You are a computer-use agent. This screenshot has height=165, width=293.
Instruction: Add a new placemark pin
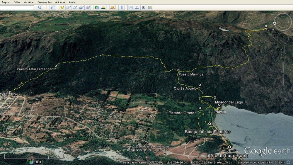click(62, 8)
